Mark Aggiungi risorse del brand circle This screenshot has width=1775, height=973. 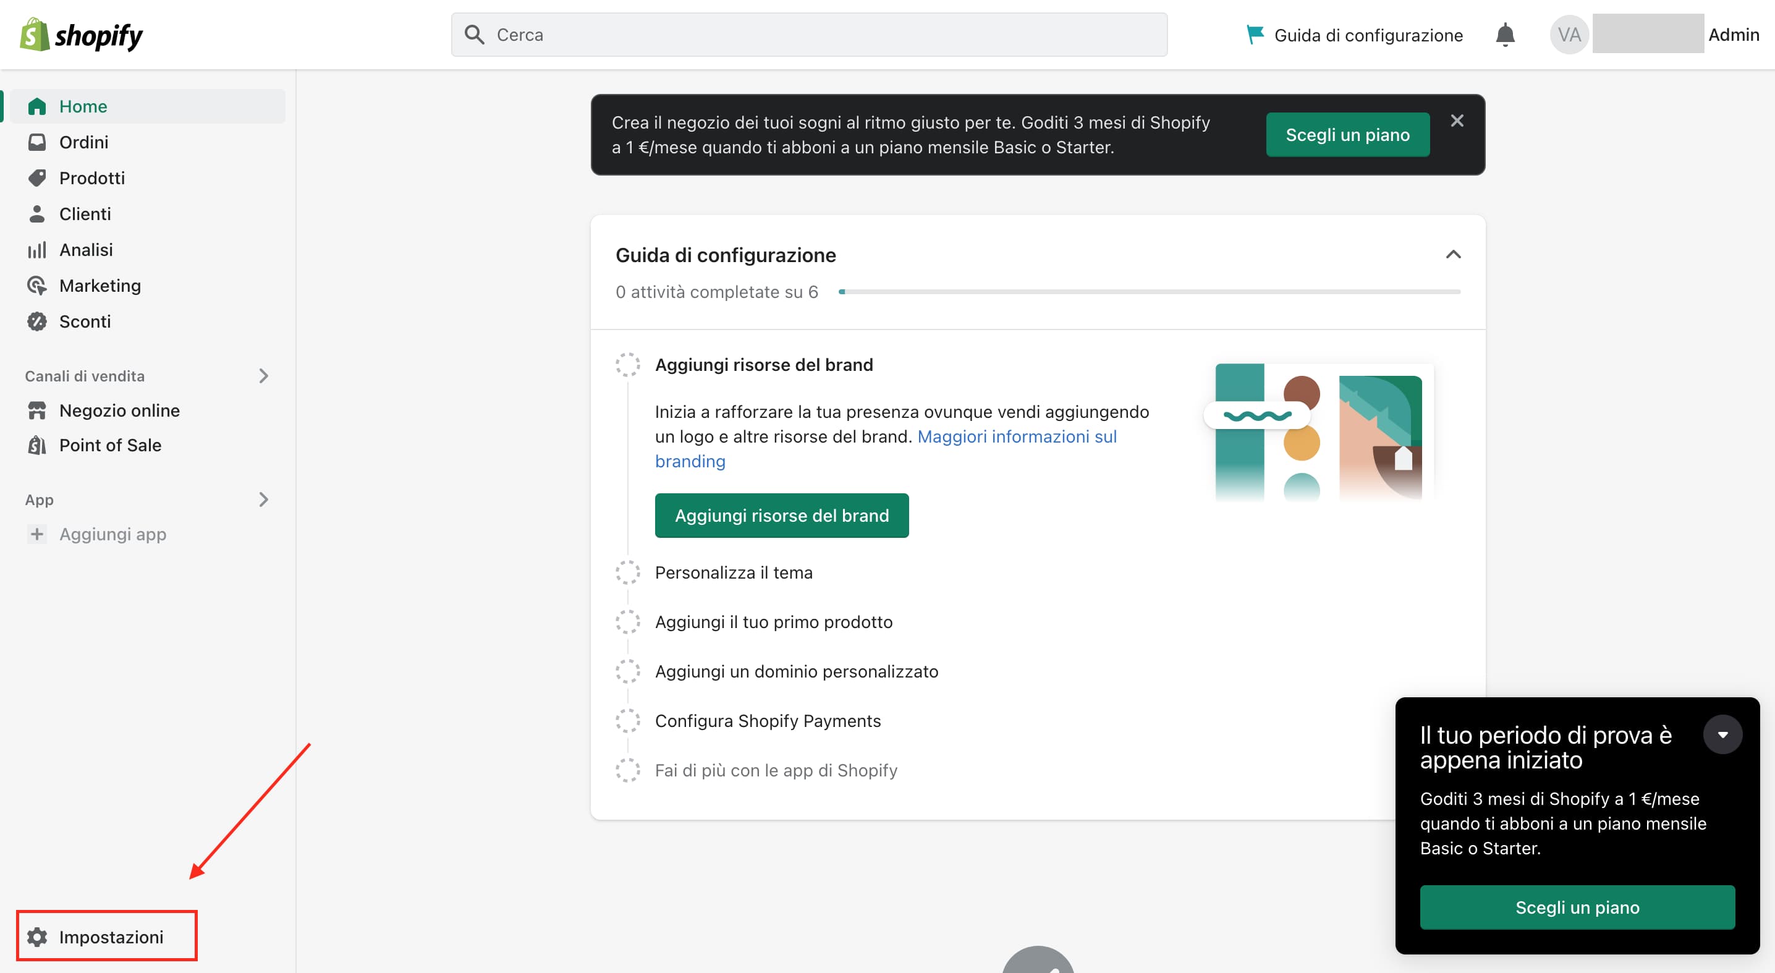tap(627, 364)
